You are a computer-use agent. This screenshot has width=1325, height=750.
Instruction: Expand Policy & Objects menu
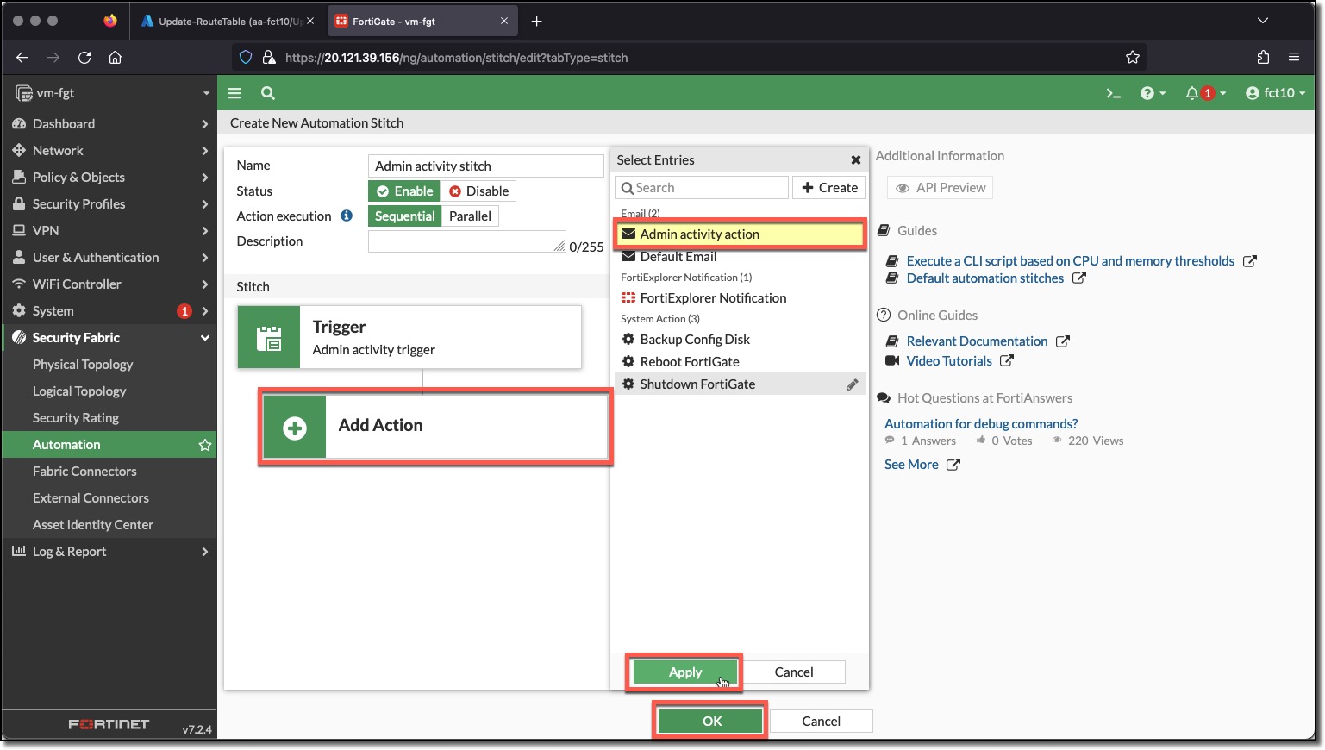[109, 178]
